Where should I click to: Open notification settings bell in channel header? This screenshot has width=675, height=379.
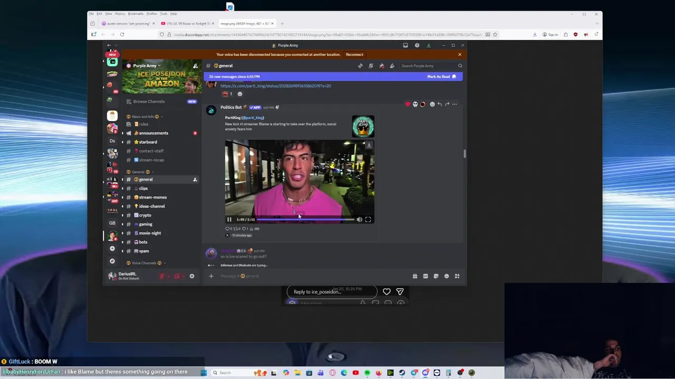click(371, 66)
